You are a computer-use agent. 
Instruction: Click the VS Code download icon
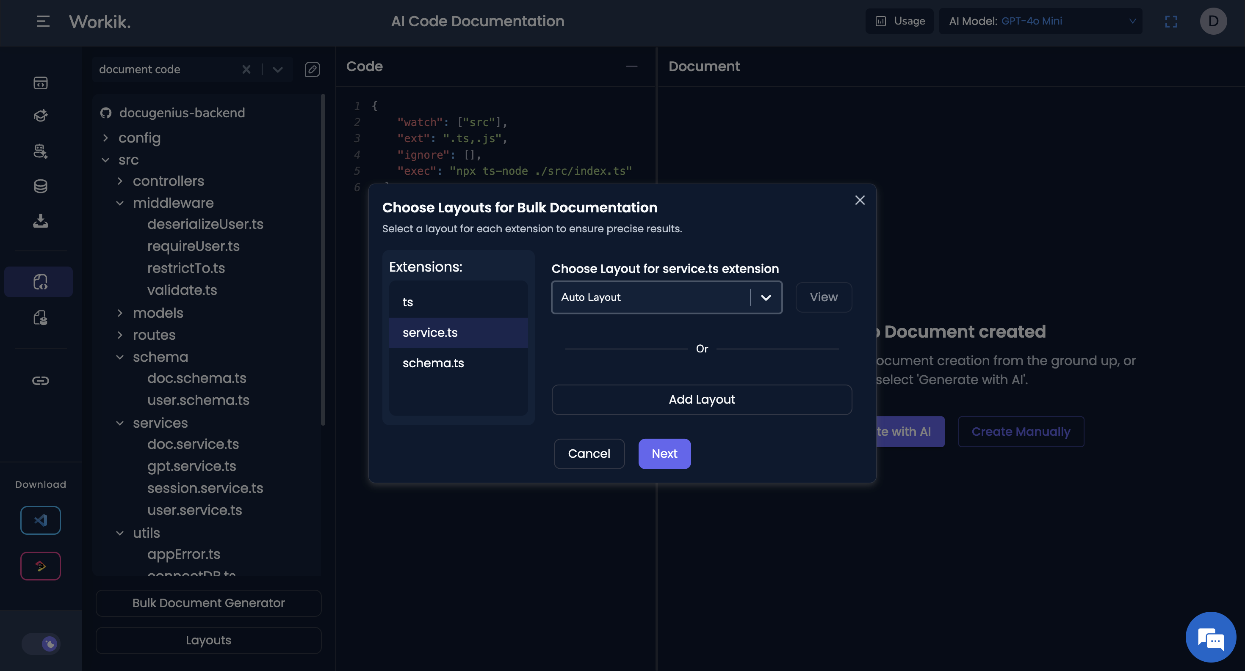[x=41, y=520]
